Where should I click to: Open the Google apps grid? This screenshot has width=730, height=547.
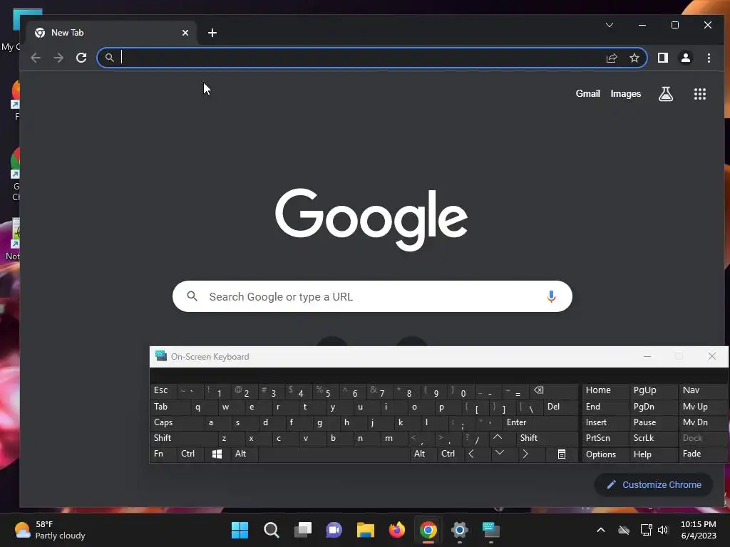click(700, 94)
